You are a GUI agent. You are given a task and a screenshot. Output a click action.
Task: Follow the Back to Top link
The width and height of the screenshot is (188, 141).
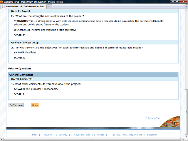pyautogui.click(x=153, y=118)
